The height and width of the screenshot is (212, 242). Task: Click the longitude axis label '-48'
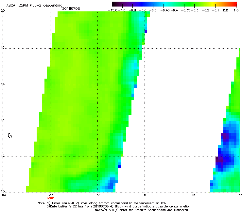[192, 195]
